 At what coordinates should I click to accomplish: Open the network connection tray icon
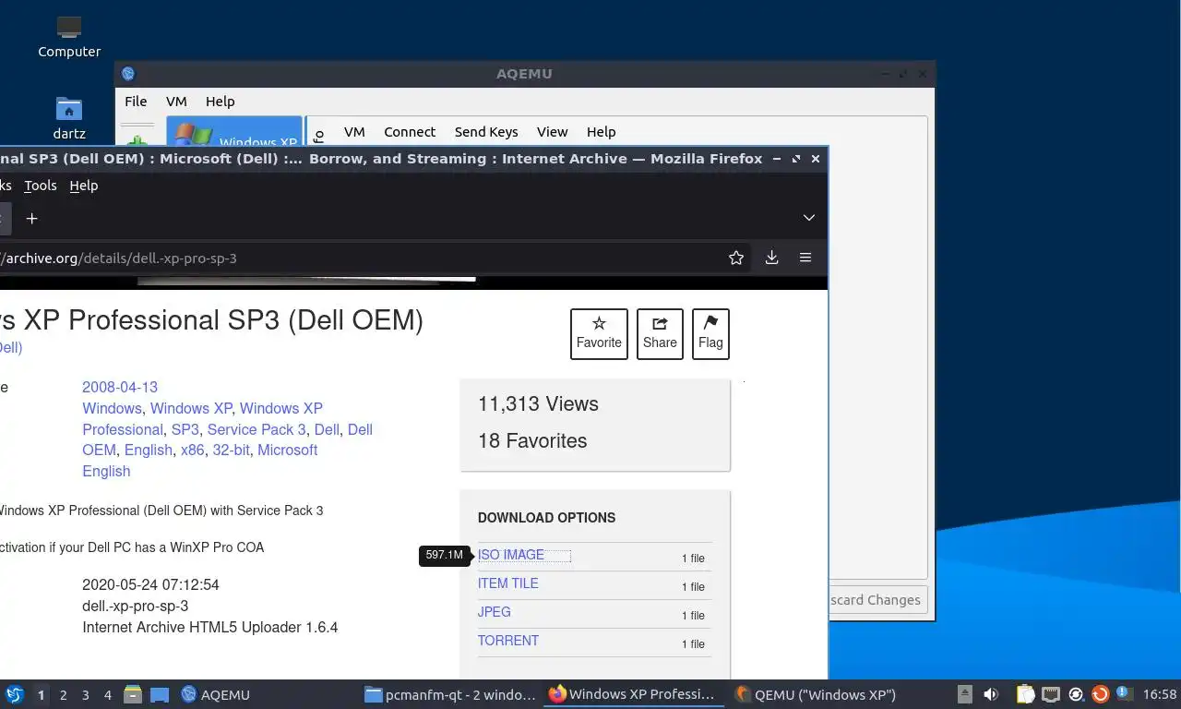pyautogui.click(x=1051, y=694)
